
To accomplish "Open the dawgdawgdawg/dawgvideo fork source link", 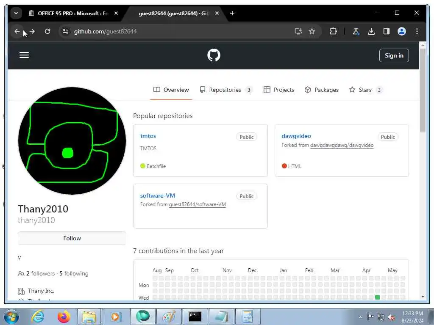I will (x=342, y=145).
